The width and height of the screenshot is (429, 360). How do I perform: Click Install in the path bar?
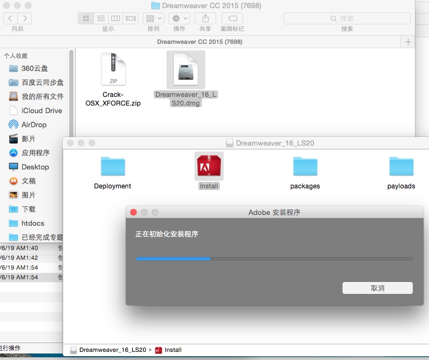point(168,350)
